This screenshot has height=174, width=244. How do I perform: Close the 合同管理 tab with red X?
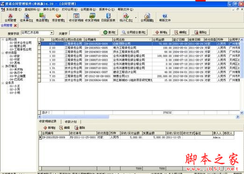[15, 25]
